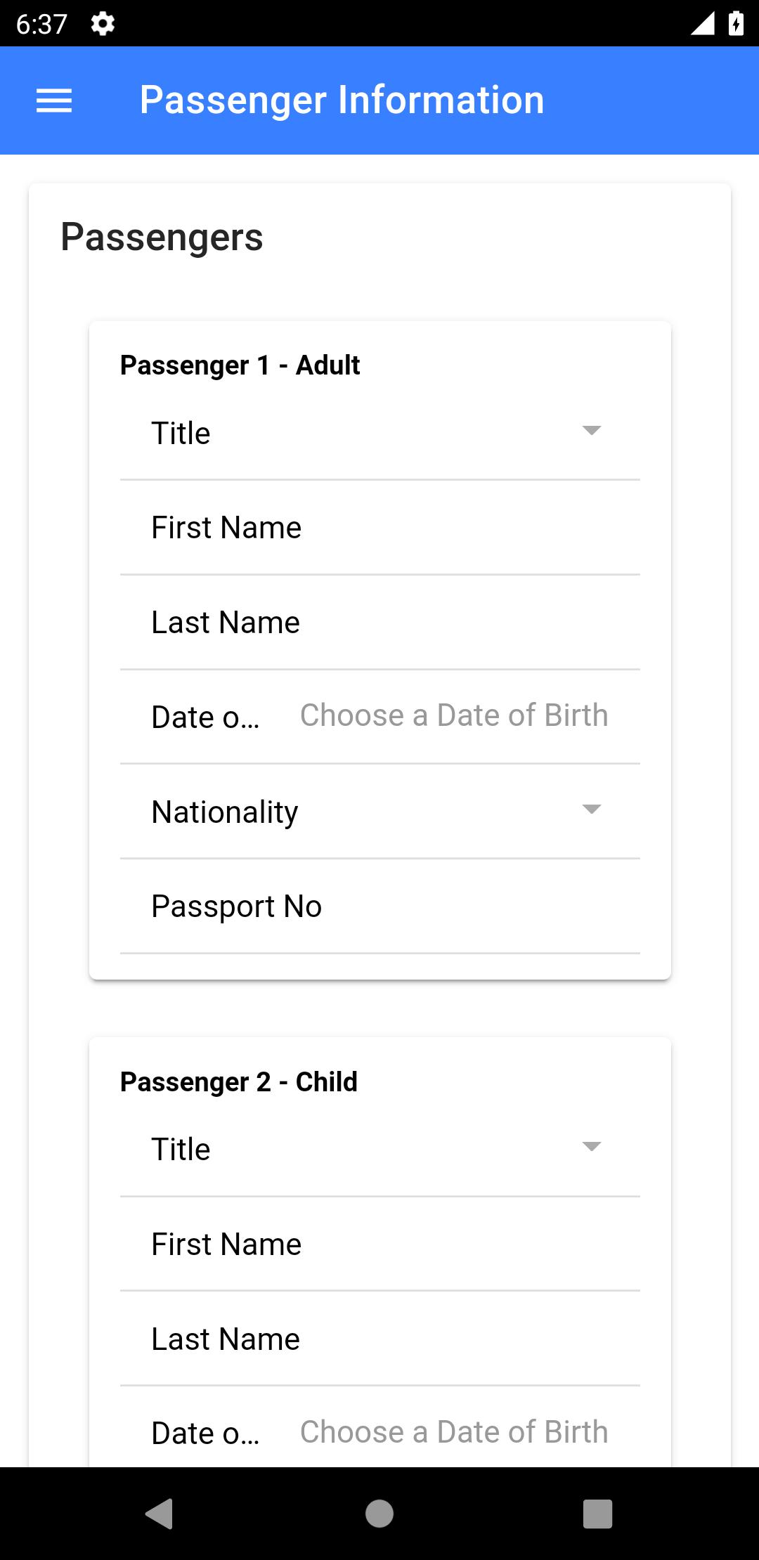Image resolution: width=759 pixels, height=1560 pixels.
Task: Enter Passenger 1 First Name field
Action: click(x=379, y=528)
